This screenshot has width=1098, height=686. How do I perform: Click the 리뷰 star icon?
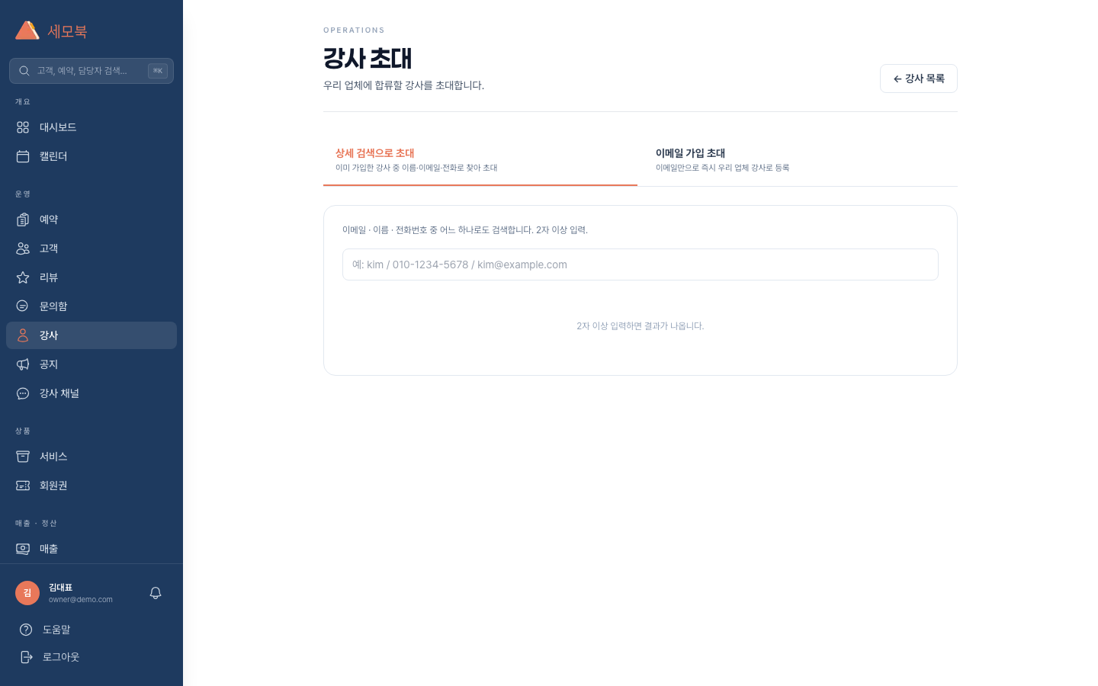23,277
